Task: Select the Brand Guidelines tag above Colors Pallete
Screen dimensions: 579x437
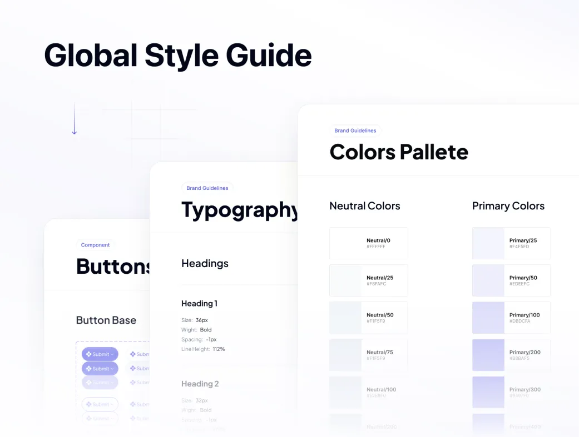Action: (355, 131)
